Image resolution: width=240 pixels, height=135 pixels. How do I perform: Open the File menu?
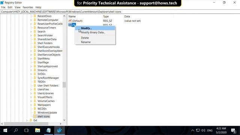[x=3, y=7]
